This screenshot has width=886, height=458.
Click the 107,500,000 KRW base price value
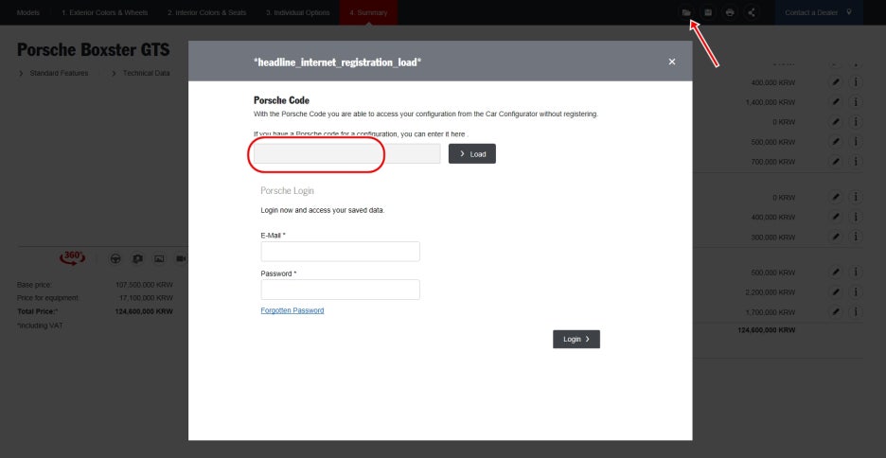pyautogui.click(x=144, y=285)
